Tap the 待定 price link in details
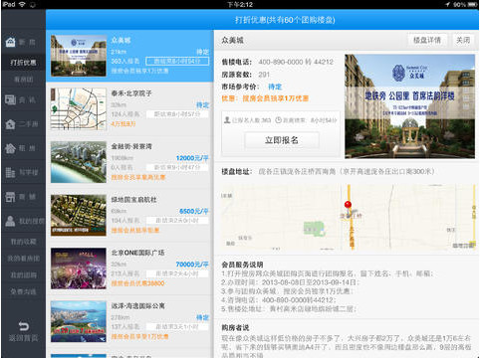The width and height of the screenshot is (480, 359). (275, 87)
